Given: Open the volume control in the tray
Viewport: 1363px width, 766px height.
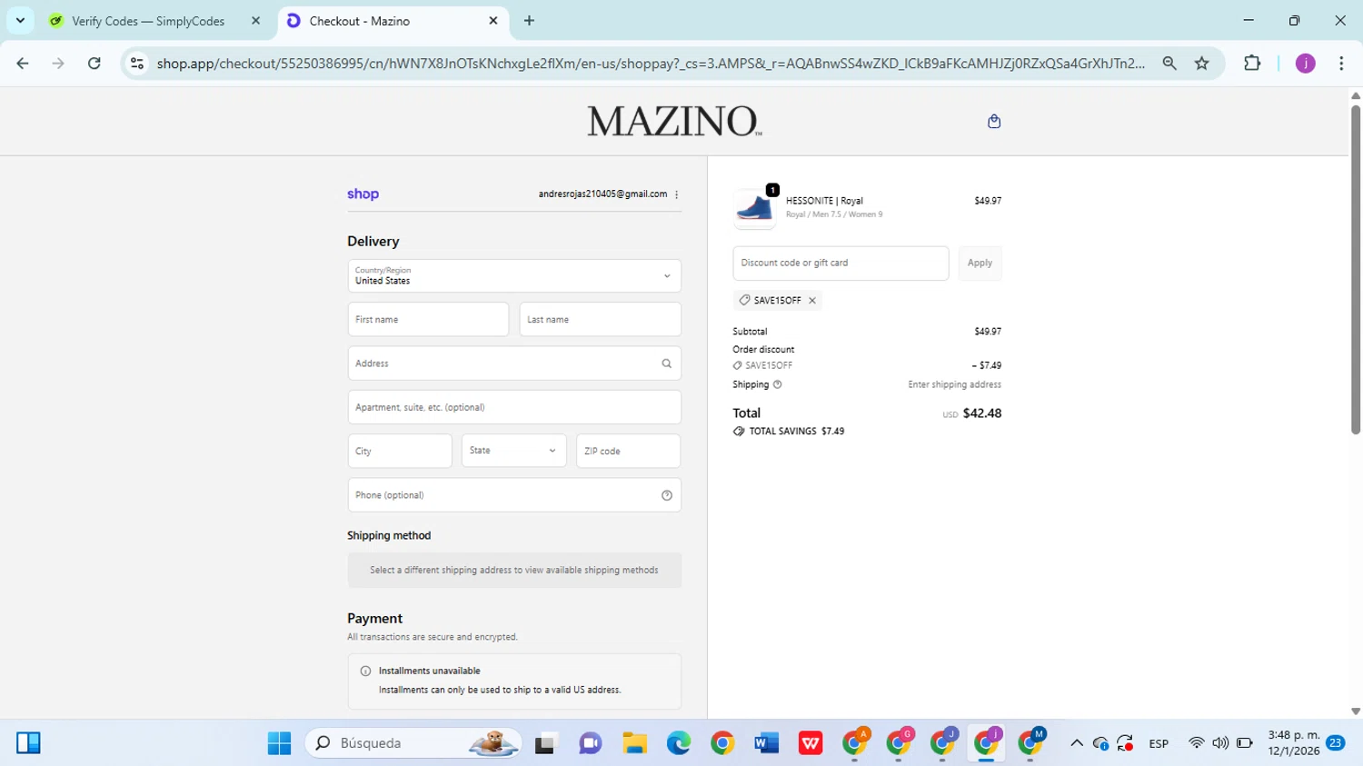Looking at the screenshot, I should [x=1220, y=743].
